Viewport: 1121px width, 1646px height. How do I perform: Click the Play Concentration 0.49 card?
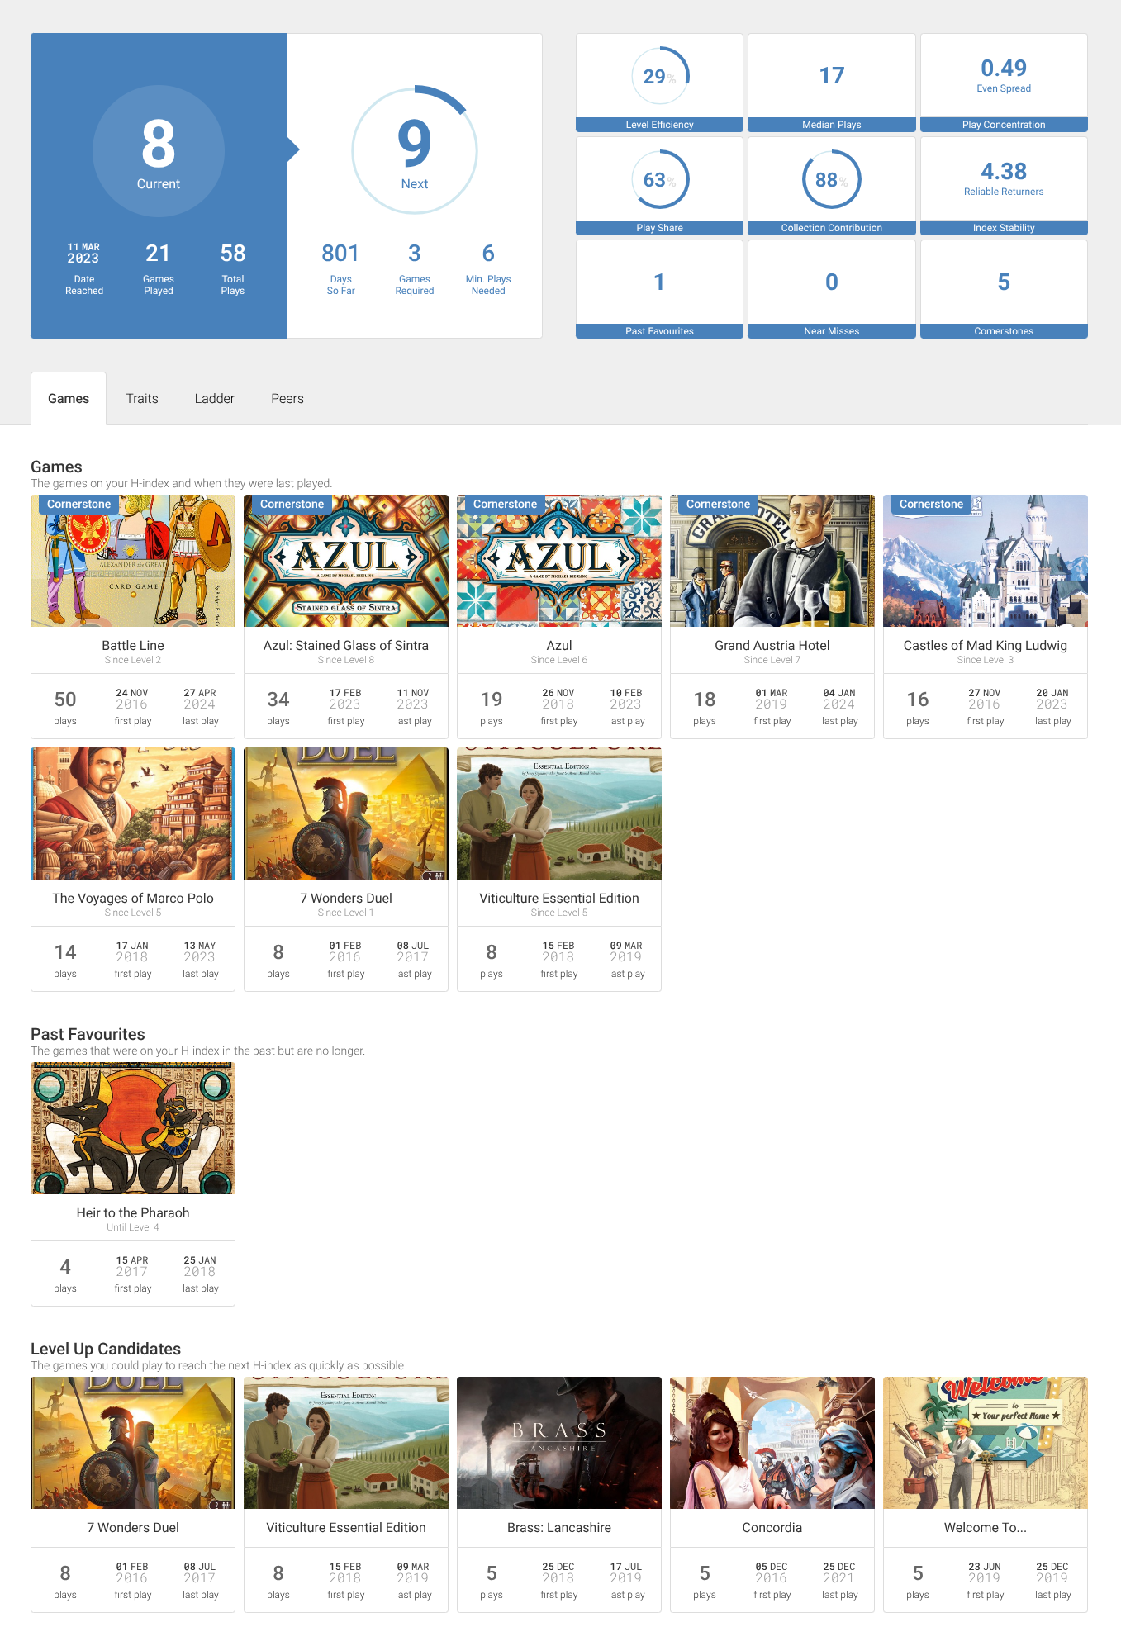[x=1004, y=83]
